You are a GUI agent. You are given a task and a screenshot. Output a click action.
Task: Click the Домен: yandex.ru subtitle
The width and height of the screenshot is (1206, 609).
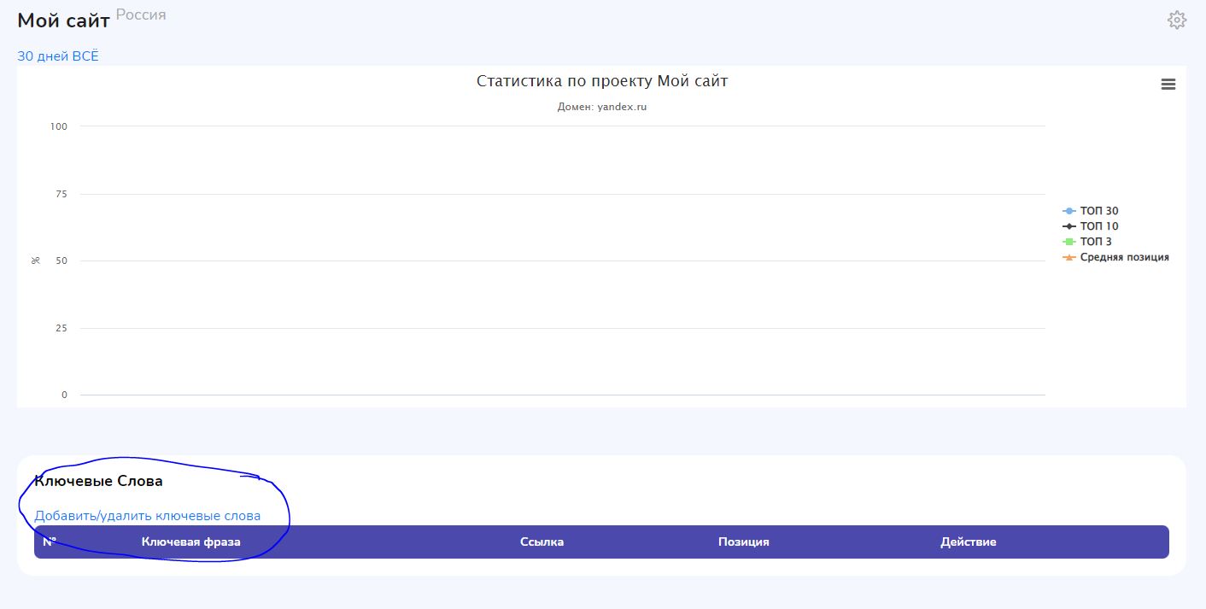tap(601, 108)
